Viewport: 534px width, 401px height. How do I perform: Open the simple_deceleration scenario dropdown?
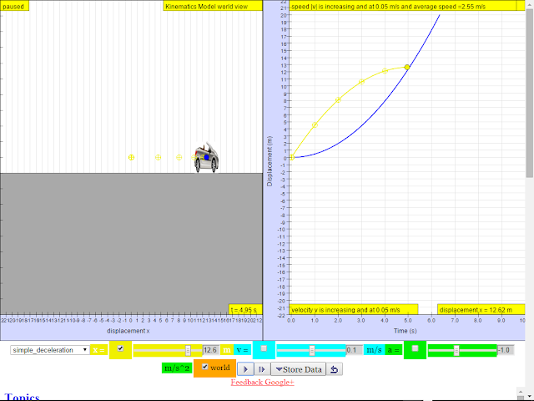pos(50,350)
